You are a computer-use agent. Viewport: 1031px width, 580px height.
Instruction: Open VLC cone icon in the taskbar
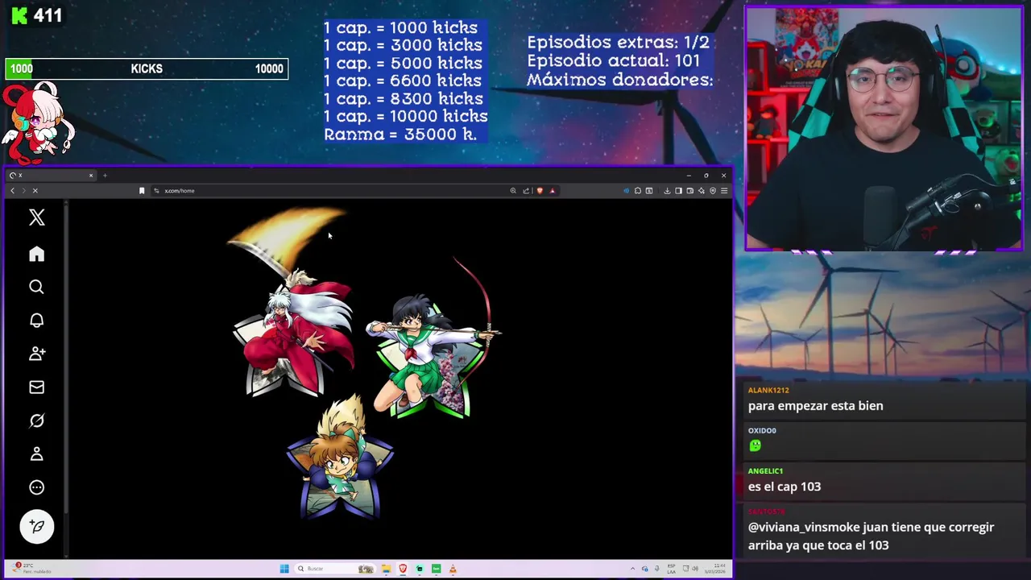click(453, 569)
